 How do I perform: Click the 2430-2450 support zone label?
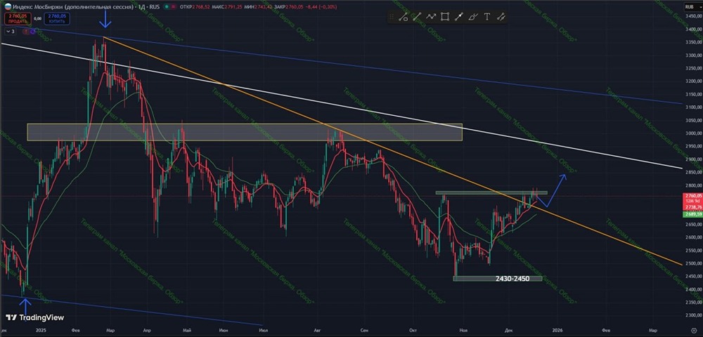coord(512,278)
